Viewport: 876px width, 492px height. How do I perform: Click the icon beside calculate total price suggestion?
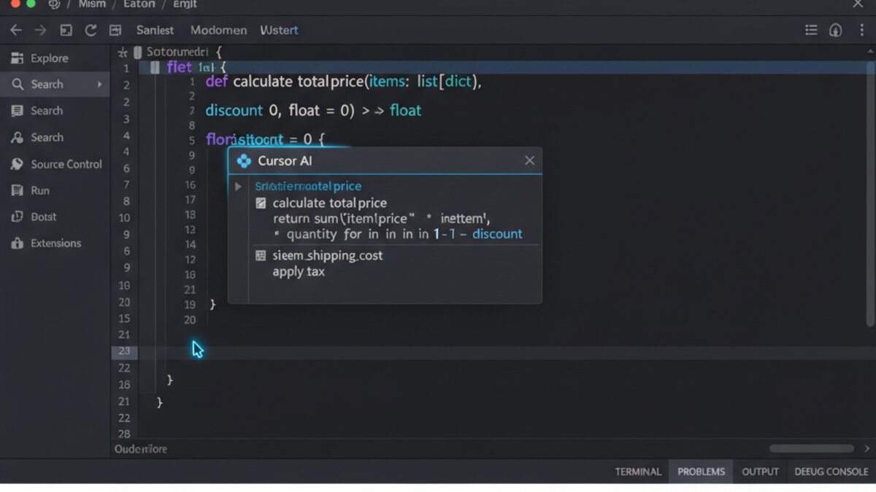click(261, 203)
